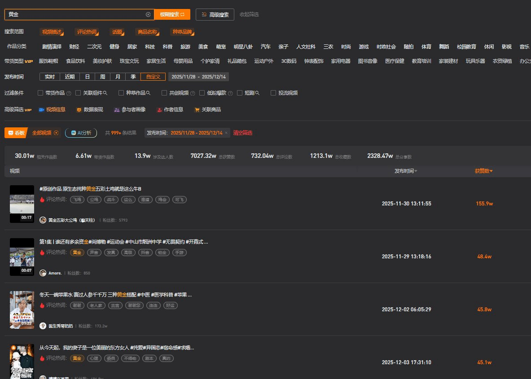Open the 数据表现 filter icon
This screenshot has width=531, height=379.
79,109
